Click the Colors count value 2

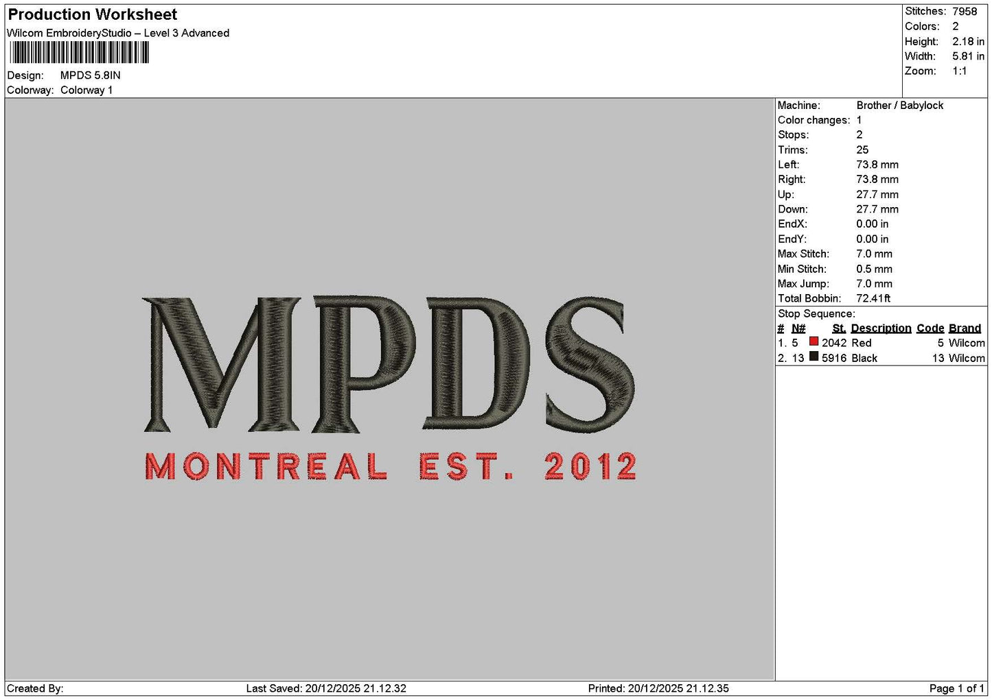955,26
